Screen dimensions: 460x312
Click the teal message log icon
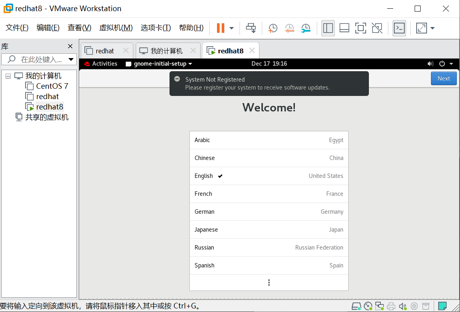[x=442, y=306]
